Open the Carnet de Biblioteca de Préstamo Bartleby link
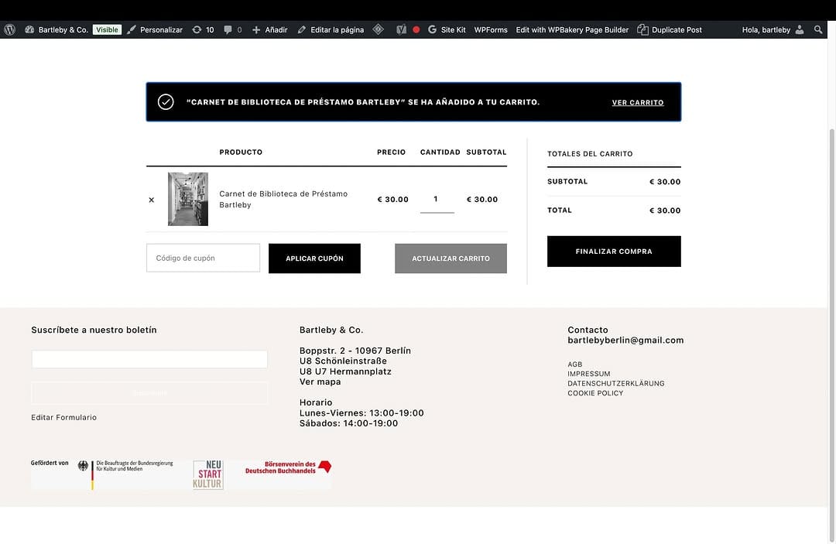The image size is (836, 544). pyautogui.click(x=283, y=200)
